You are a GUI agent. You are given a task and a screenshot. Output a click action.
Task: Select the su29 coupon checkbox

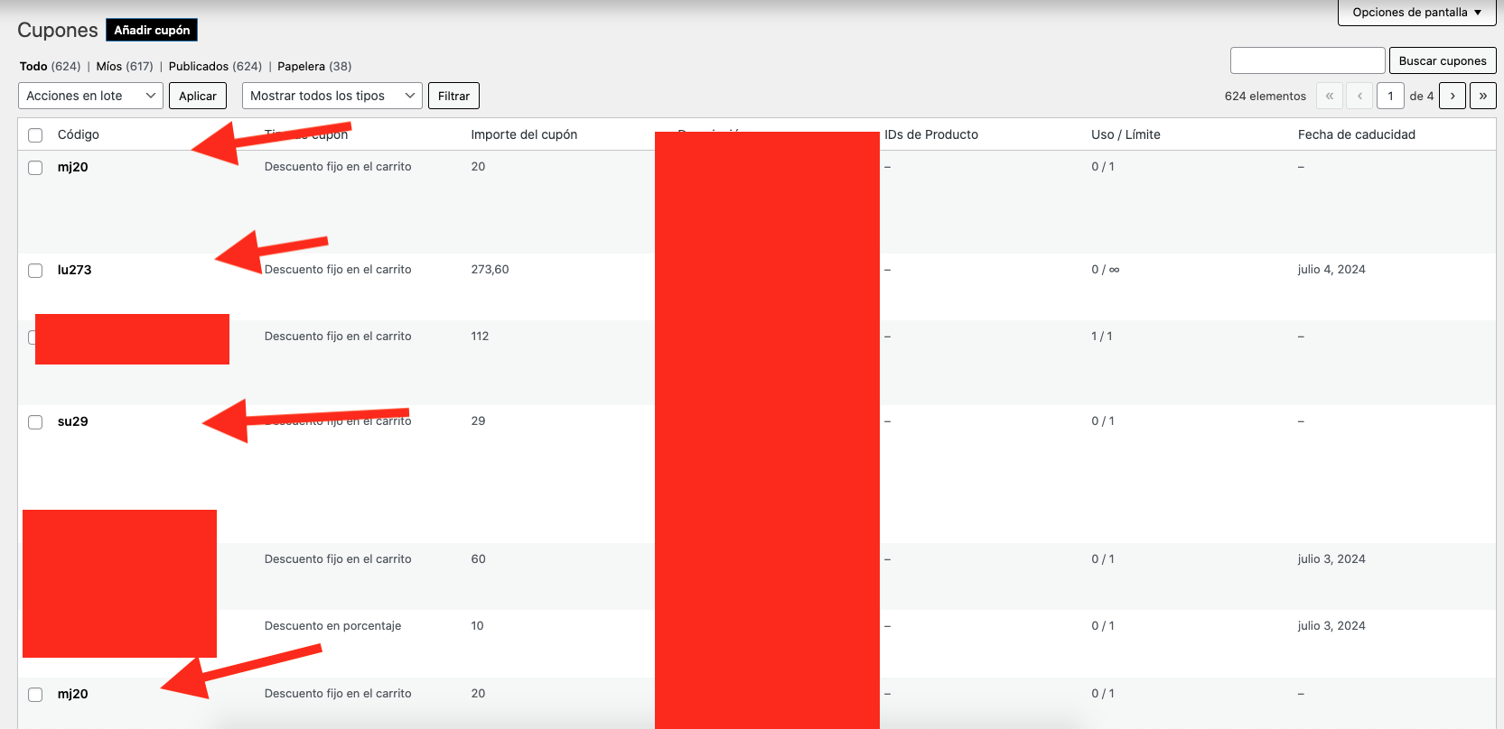35,422
